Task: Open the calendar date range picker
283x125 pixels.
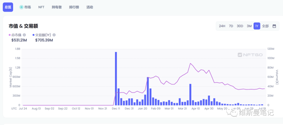Action: point(274,26)
